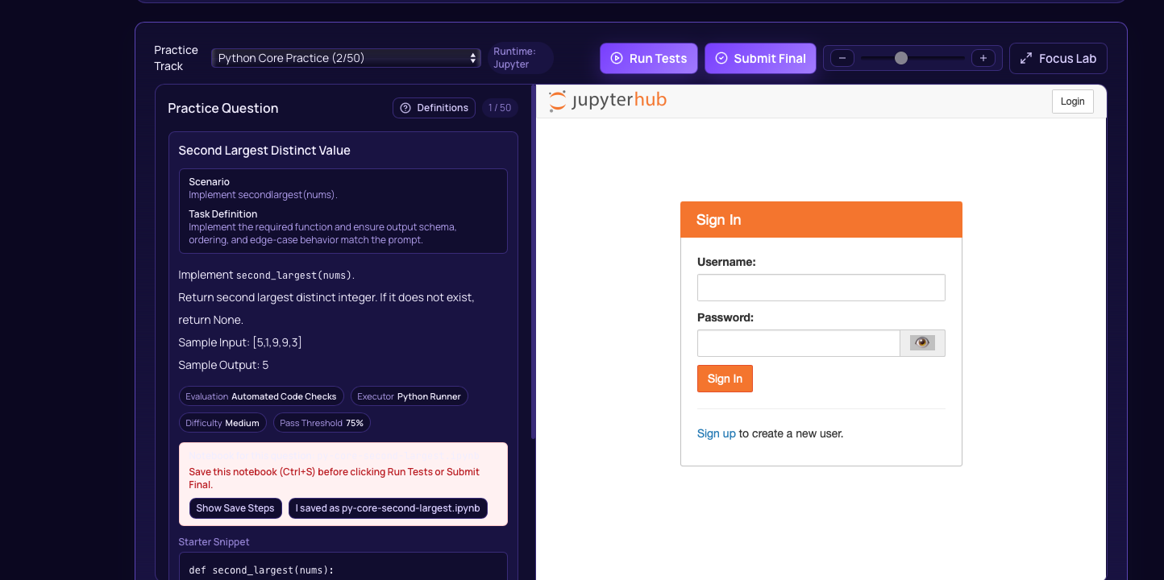Viewport: 1164px width, 580px height.
Task: Open the Python Core Practice dropdown
Action: tap(346, 57)
